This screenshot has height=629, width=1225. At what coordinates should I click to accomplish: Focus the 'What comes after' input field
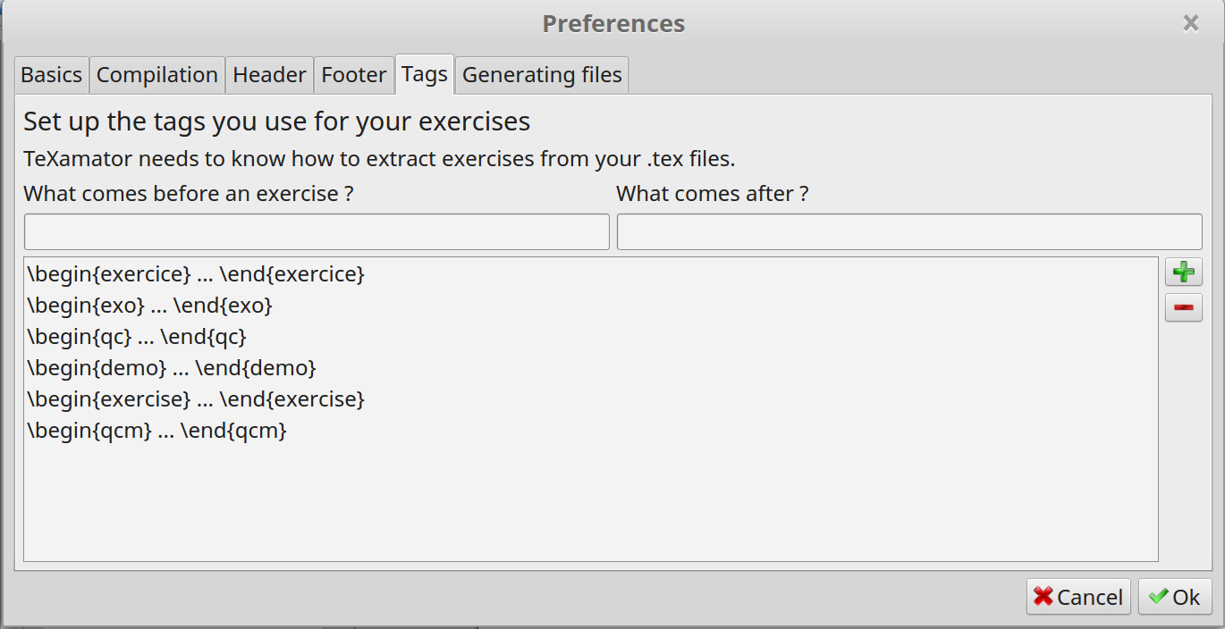pyautogui.click(x=909, y=231)
